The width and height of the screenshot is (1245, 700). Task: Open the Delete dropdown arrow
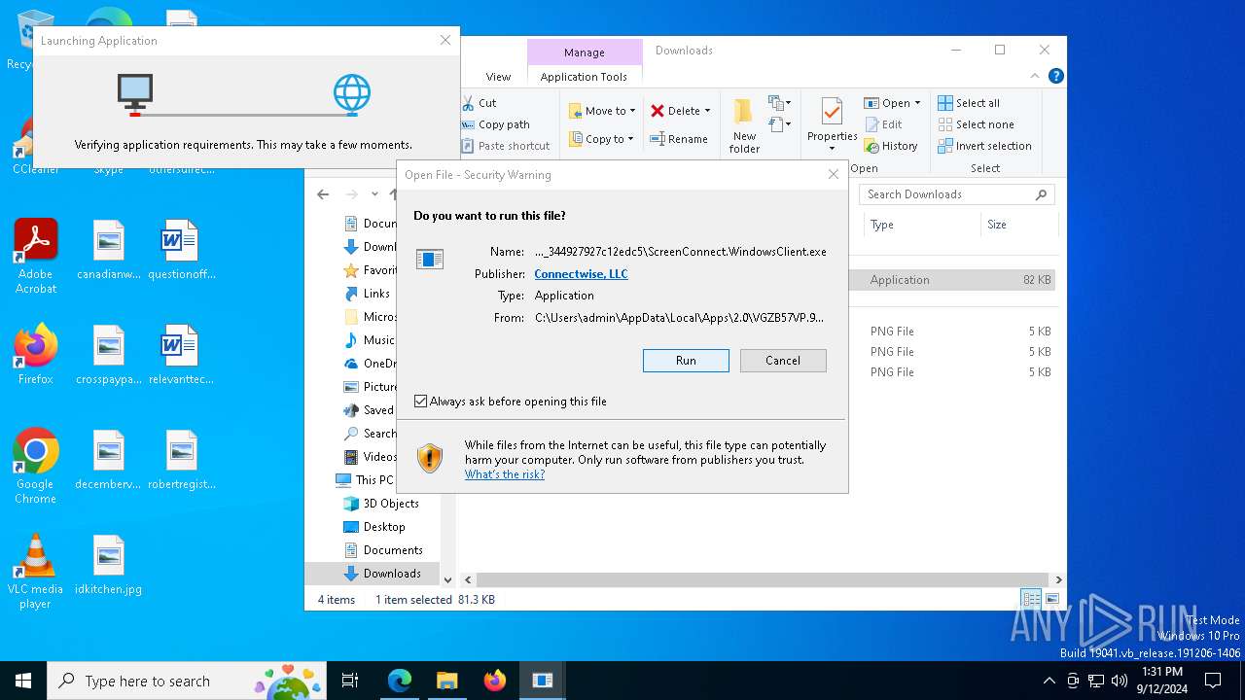click(x=707, y=111)
